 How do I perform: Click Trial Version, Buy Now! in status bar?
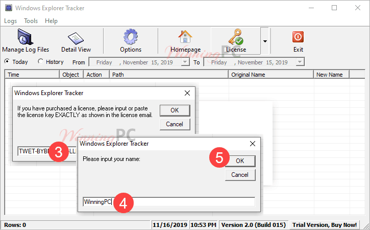pos(325,225)
